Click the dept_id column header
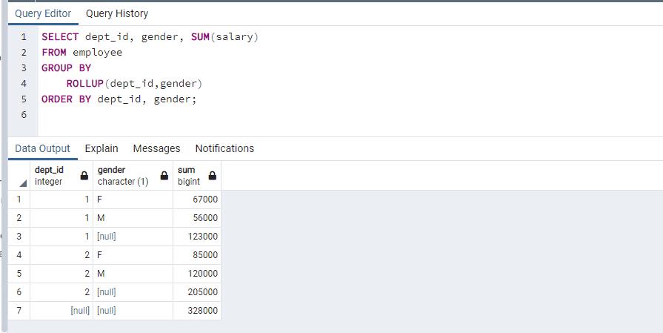Viewport: 663px width, 333px height. click(x=50, y=176)
